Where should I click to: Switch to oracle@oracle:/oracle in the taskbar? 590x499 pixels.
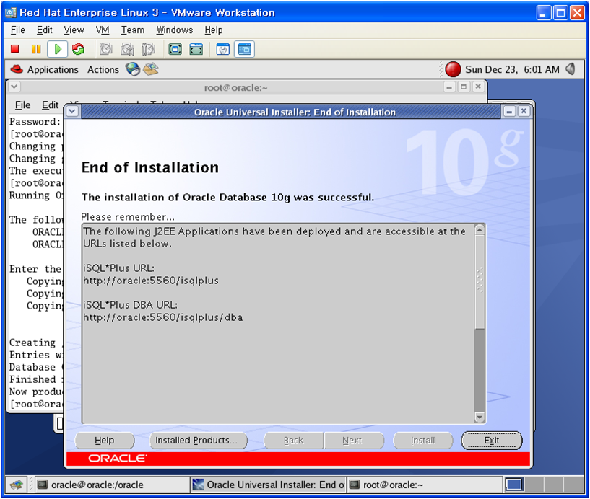pos(112,485)
